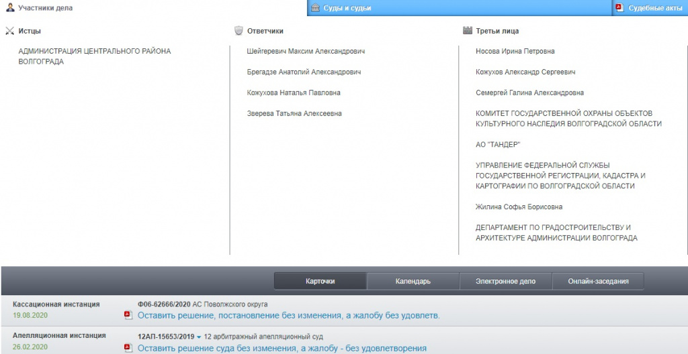Open the PDF icon of the appeal ruling
Viewport: 688px width, 354px height.
[x=128, y=348]
